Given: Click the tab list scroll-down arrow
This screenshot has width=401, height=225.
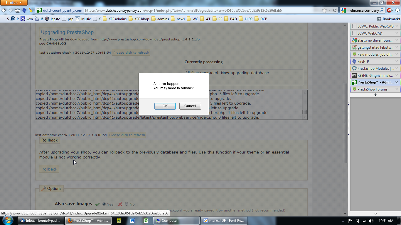Looking at the screenshot, I should [x=375, y=214].
